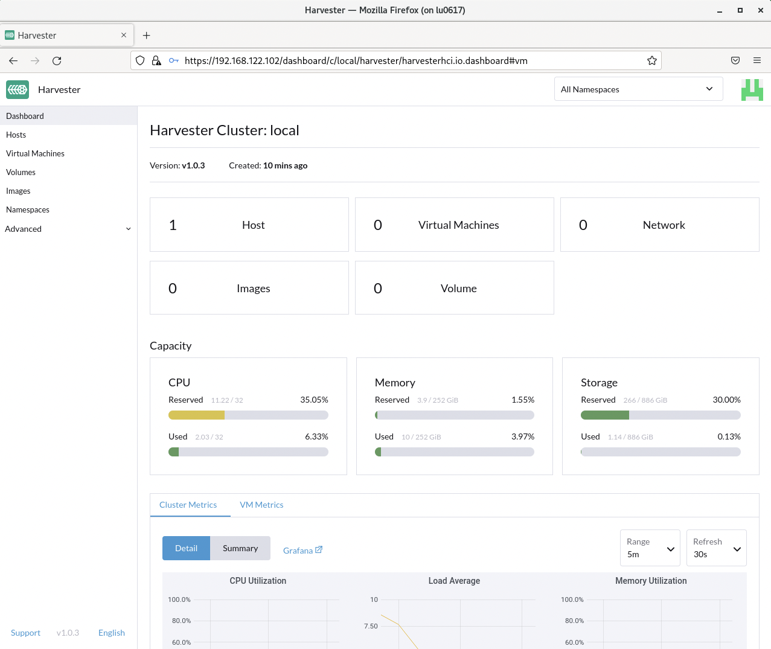Show site security lock info
The width and height of the screenshot is (771, 649).
coord(156,60)
